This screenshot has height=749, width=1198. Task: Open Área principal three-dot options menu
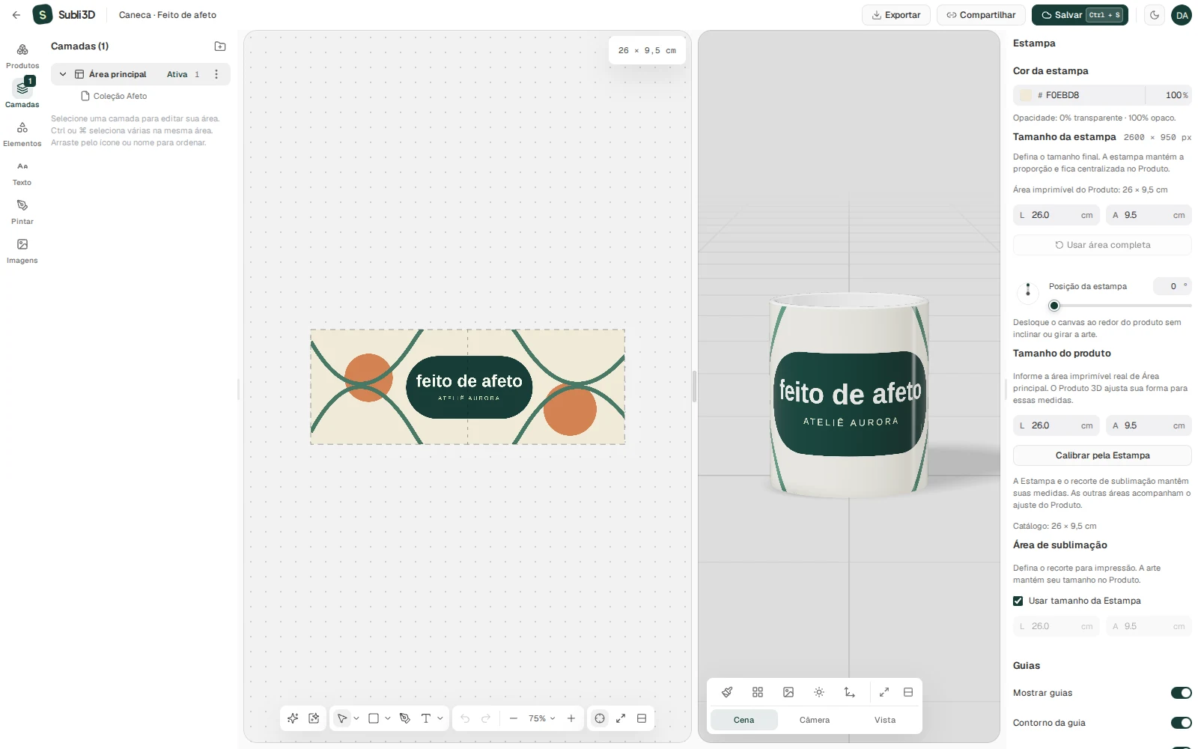[x=216, y=74]
